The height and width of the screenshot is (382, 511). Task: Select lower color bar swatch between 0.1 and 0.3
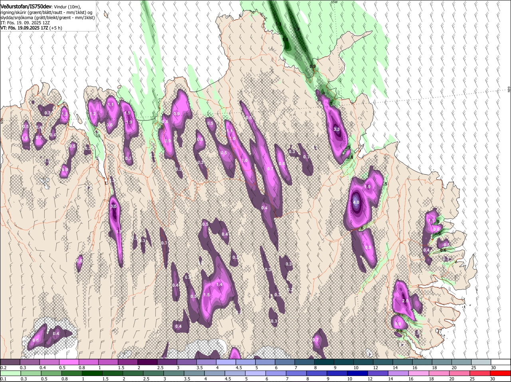click(10, 373)
